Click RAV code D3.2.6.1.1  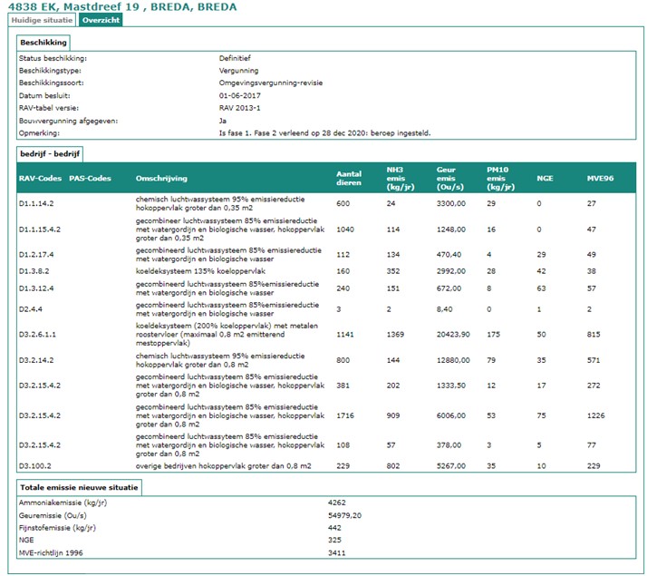37,335
